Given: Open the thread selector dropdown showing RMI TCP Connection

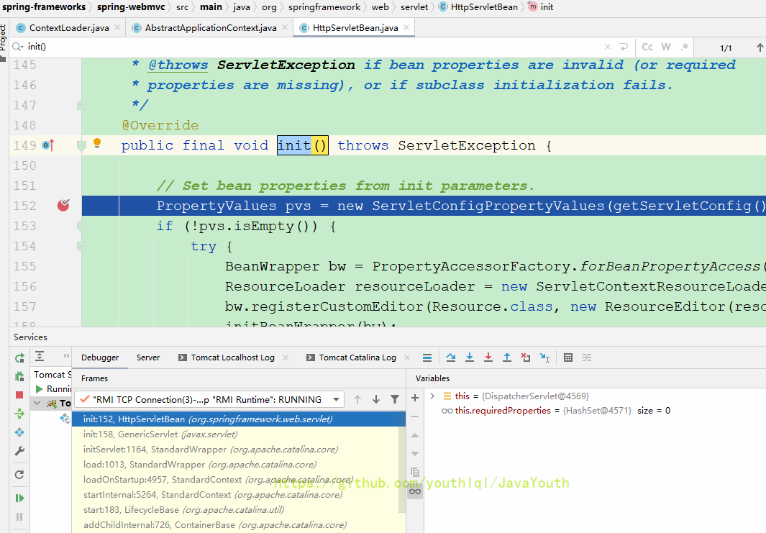Looking at the screenshot, I should [209, 399].
